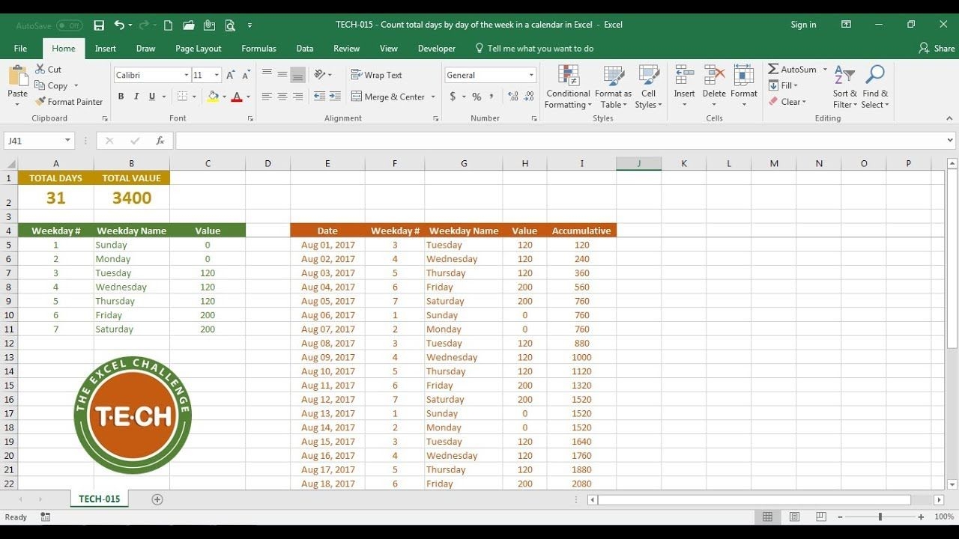Click the Increase Indent icon
Screen dimensions: 959x539
click(336, 97)
